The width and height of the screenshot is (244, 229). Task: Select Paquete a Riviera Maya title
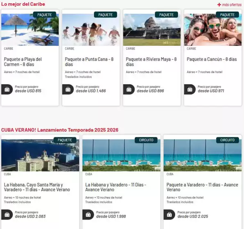tap(151, 62)
